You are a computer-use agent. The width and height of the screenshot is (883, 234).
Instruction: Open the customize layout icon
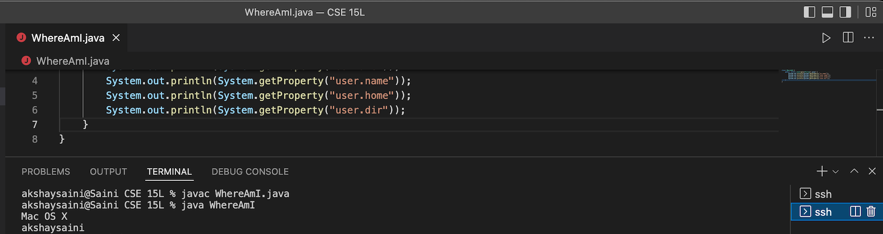871,12
